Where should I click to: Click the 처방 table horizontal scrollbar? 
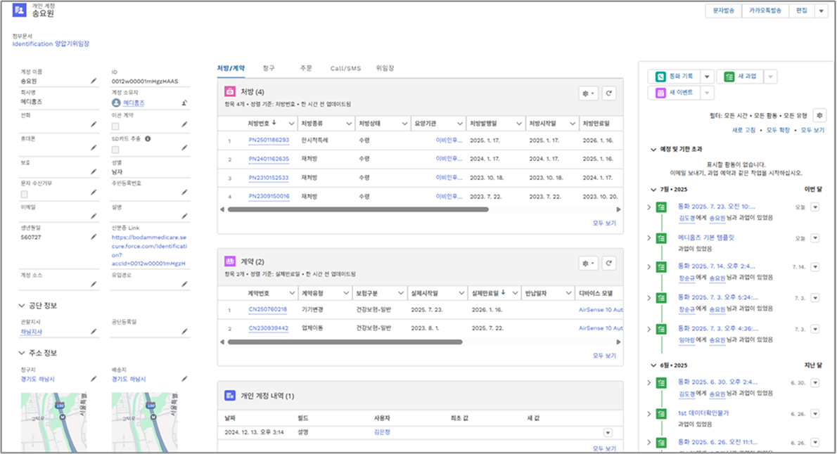point(357,209)
